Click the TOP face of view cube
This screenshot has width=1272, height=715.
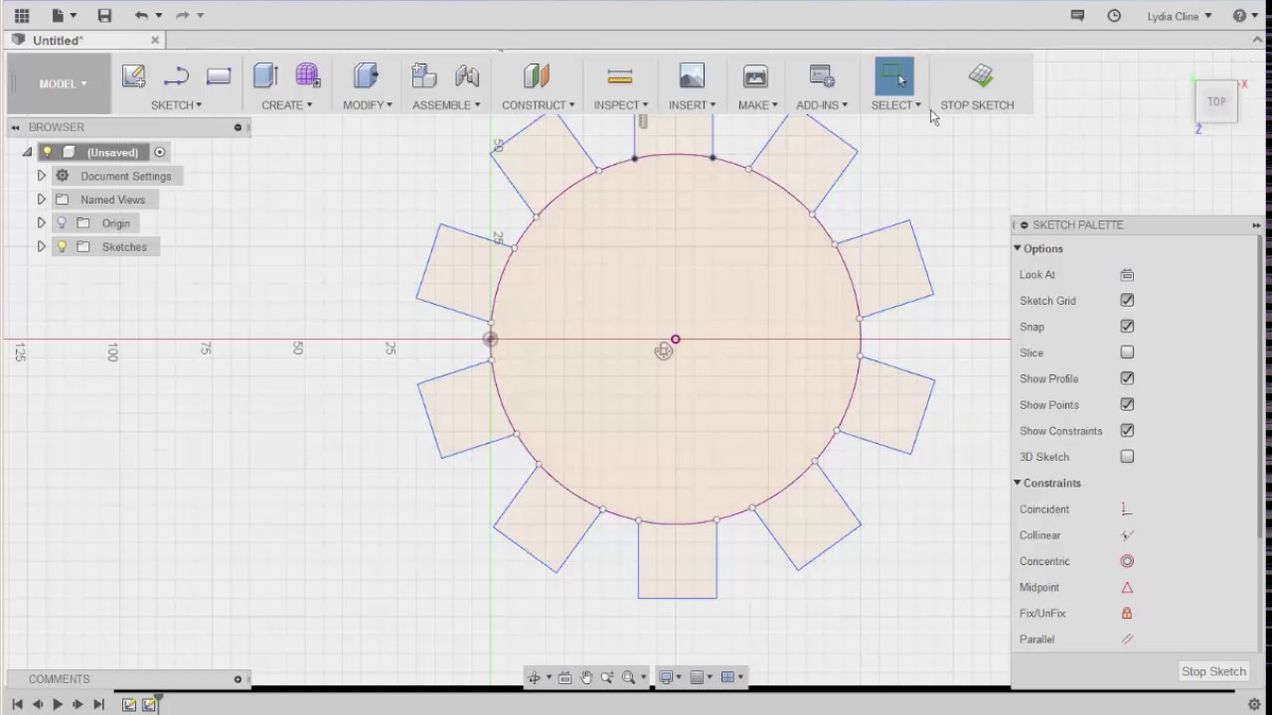point(1216,102)
